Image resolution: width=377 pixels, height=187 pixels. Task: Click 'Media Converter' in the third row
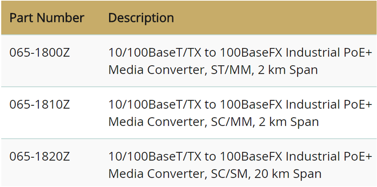click(158, 174)
